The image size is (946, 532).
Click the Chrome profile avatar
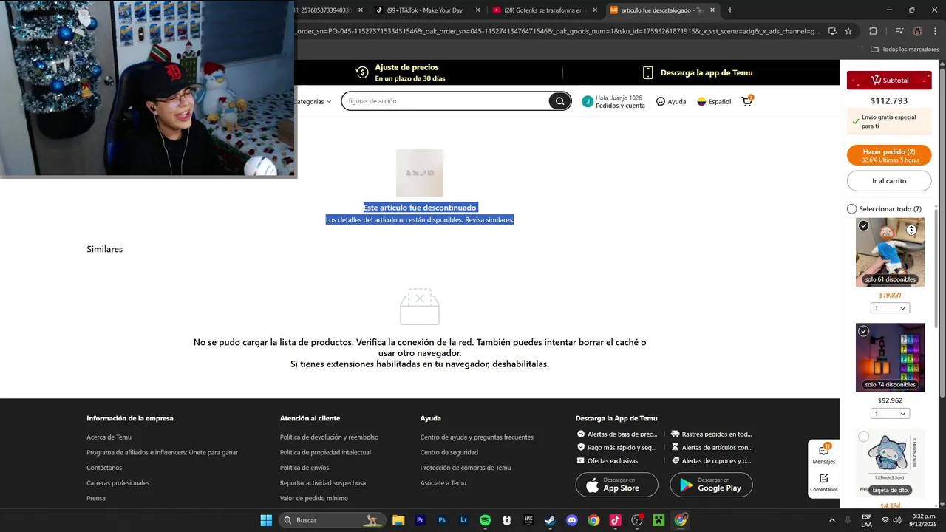pos(917,31)
